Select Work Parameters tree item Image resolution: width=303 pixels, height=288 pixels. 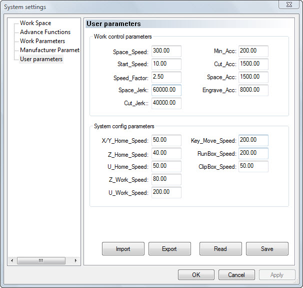coord(42,41)
